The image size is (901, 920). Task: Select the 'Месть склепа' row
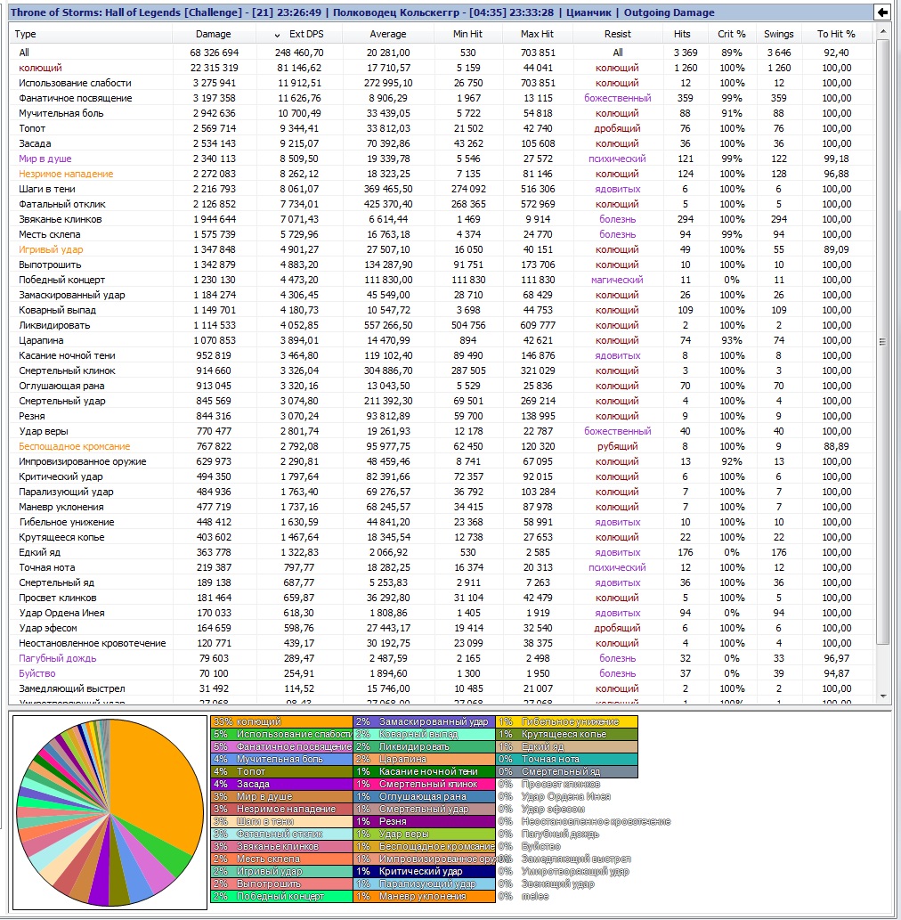pos(442,235)
